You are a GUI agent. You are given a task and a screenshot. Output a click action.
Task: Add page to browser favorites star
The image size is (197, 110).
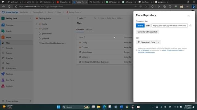click(146, 6)
